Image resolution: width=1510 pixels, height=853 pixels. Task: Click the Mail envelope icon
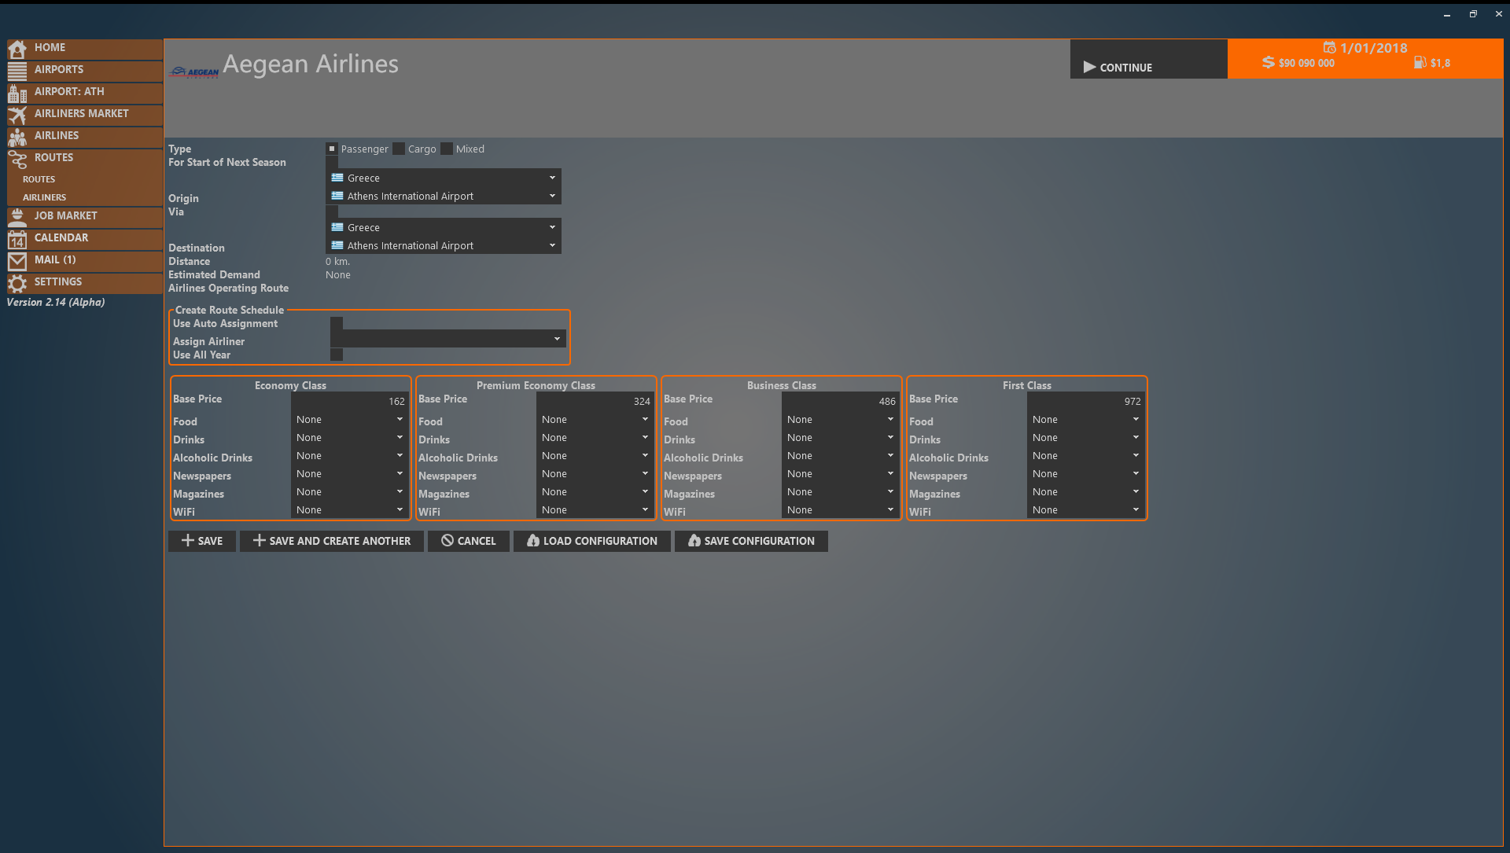point(17,261)
